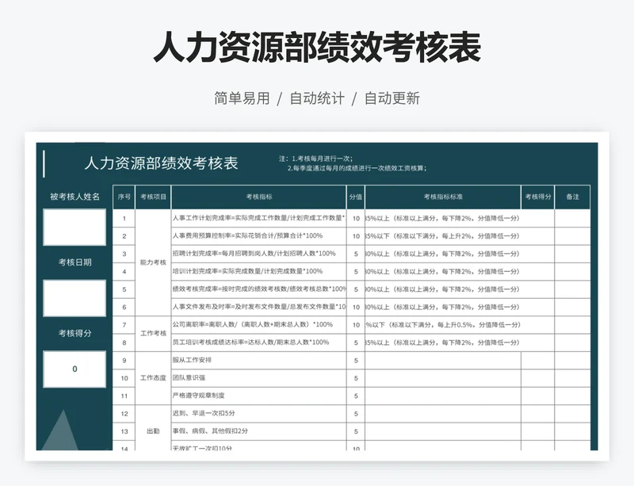Click 分值 5 in the 招聘计划完成率 row
The image size is (634, 486).
click(x=356, y=254)
